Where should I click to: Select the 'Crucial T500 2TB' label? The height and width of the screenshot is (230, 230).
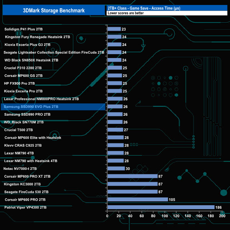(18, 130)
